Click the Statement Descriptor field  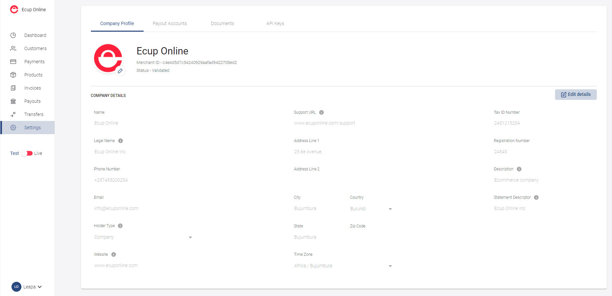[x=543, y=208]
